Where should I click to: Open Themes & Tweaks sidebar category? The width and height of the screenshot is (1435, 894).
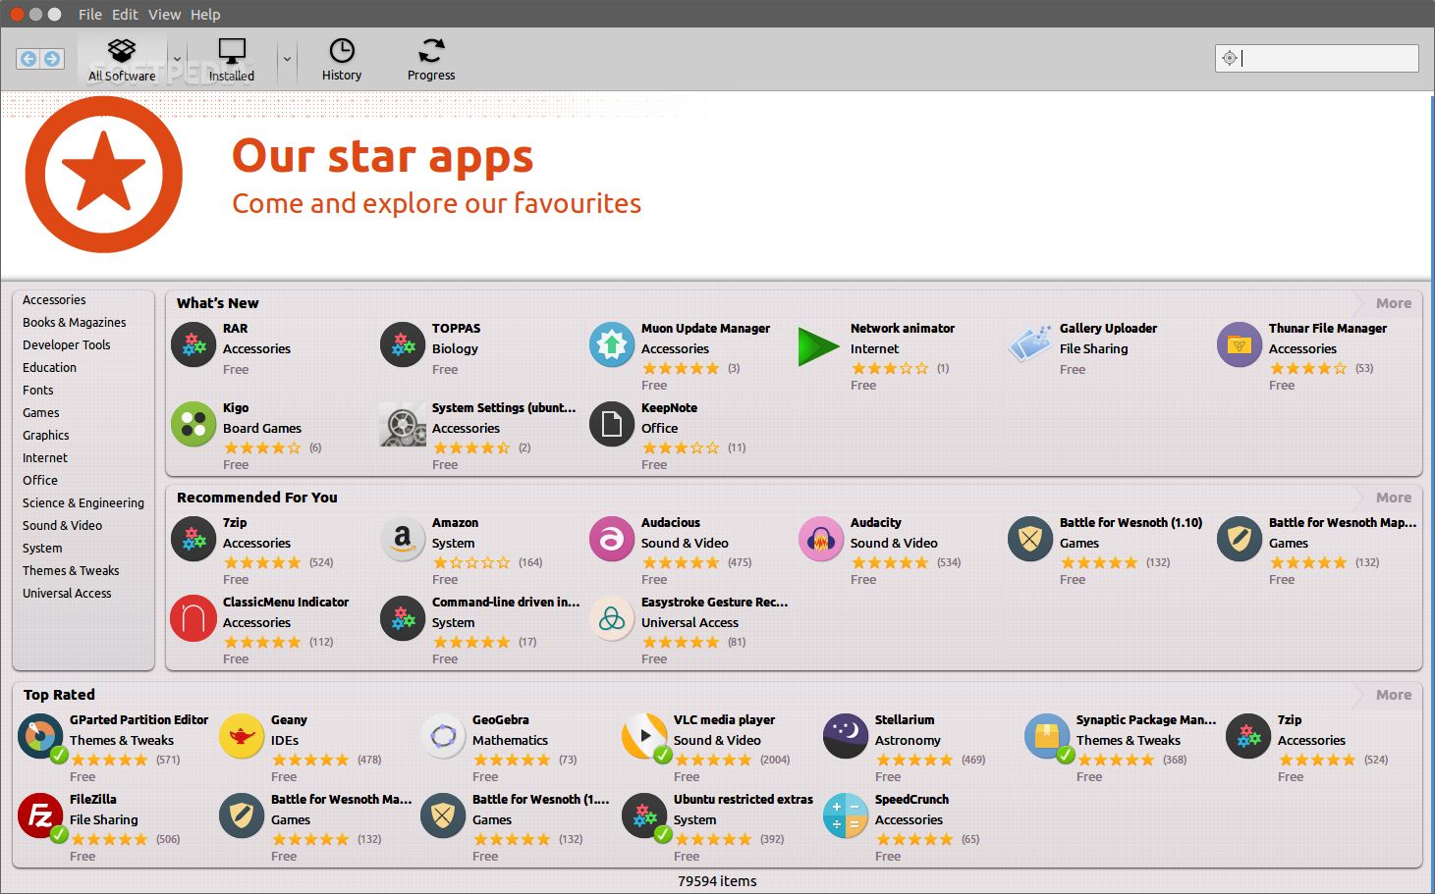tap(71, 571)
